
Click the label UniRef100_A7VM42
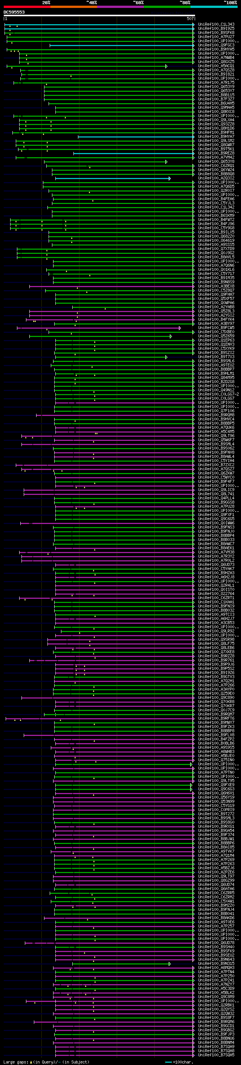click(x=216, y=157)
